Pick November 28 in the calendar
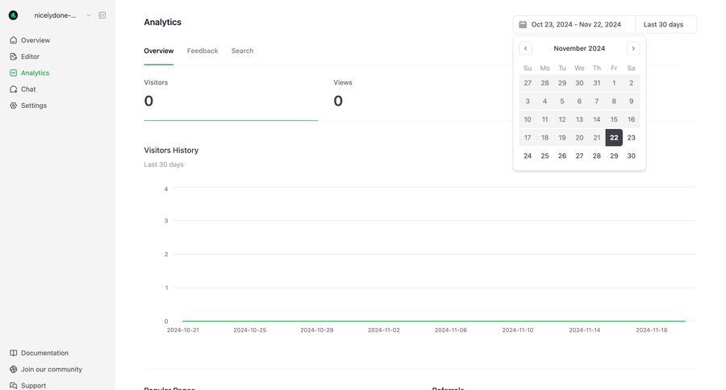The width and height of the screenshot is (726, 390). [597, 156]
